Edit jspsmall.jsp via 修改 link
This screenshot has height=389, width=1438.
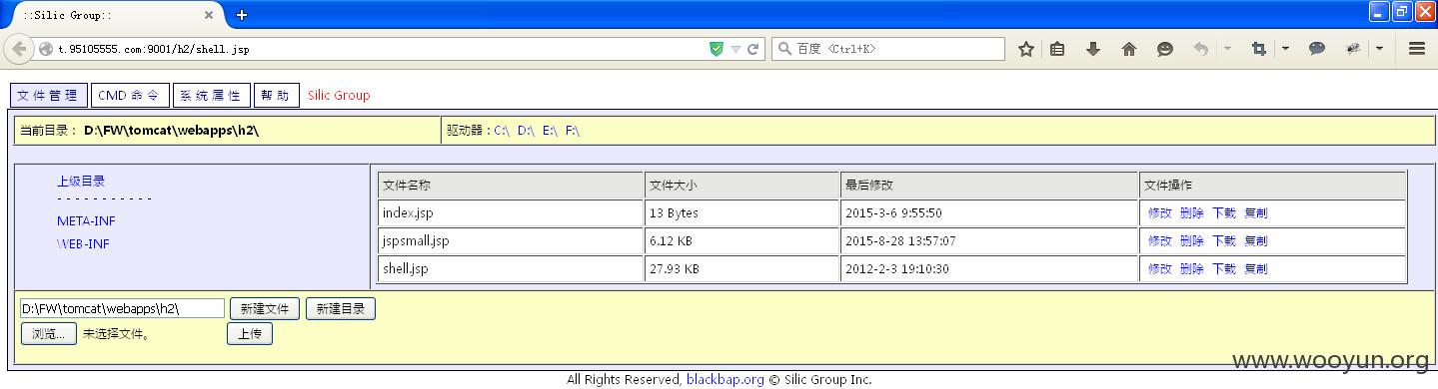[1160, 241]
